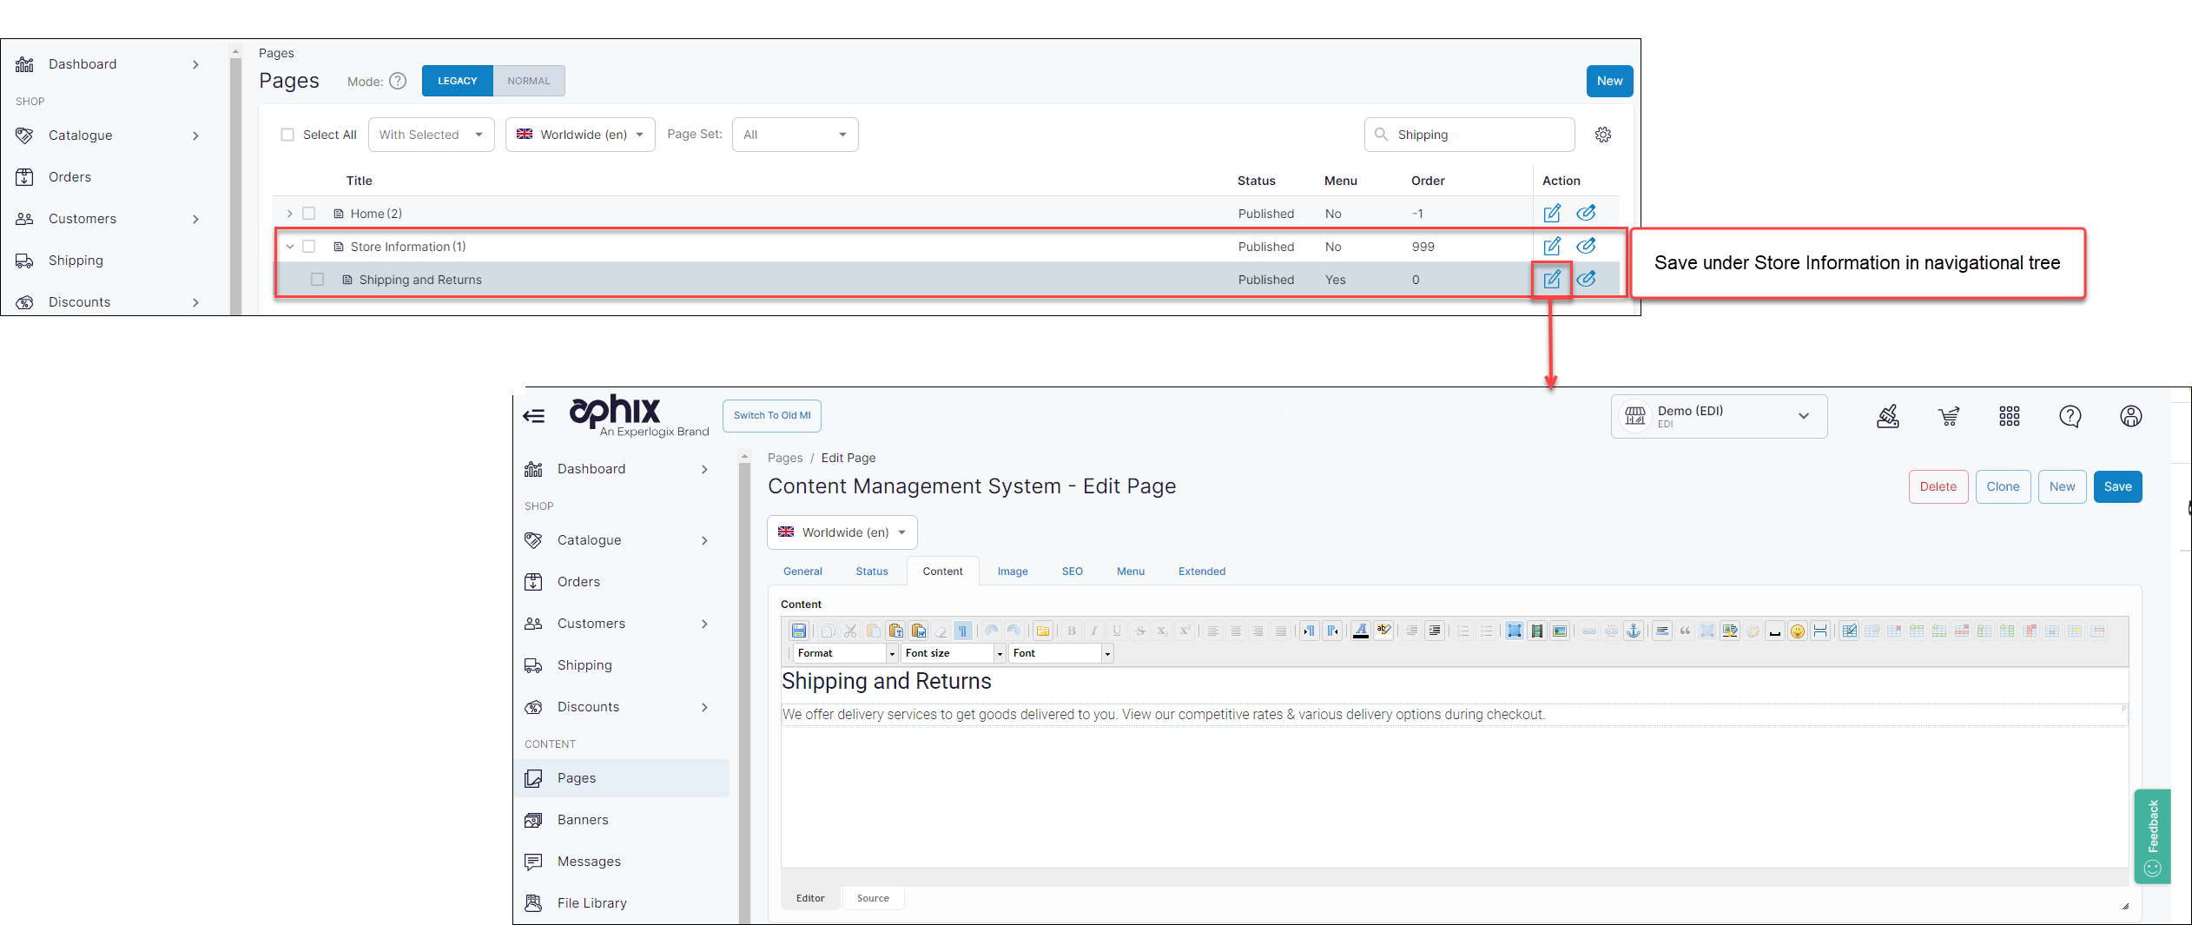Expand the Home (2) tree row
This screenshot has width=2192, height=925.
290,214
